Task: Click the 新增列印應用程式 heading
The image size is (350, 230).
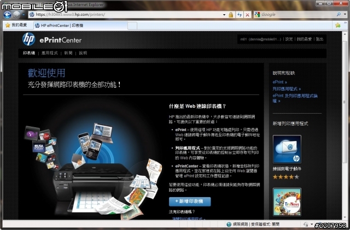Action: (290, 123)
